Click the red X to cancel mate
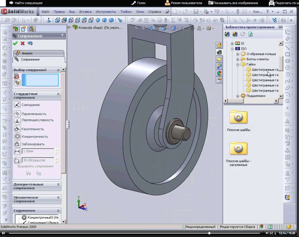The height and width of the screenshot is (237, 299). coord(23,43)
